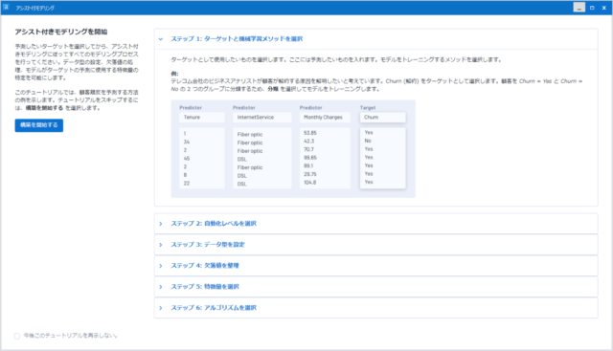The height and width of the screenshot is (351, 613).
Task: Click the Churn target header
Action: click(383, 117)
